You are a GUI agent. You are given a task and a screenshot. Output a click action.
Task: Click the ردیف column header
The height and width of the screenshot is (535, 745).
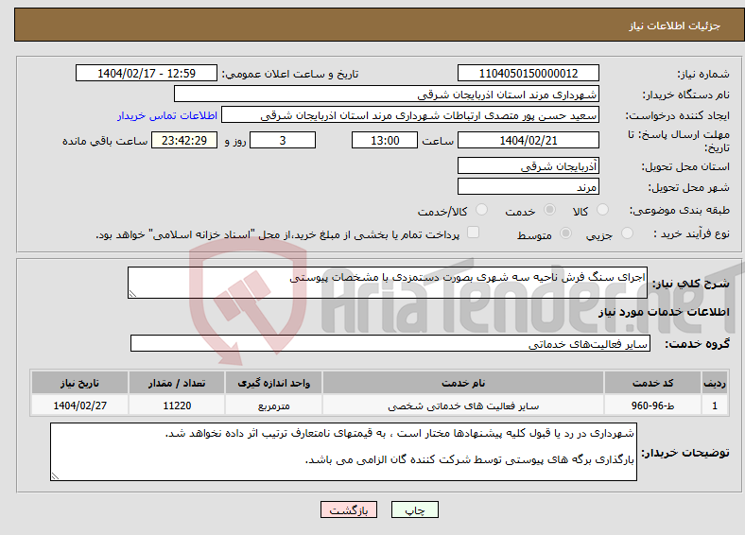coord(715,383)
